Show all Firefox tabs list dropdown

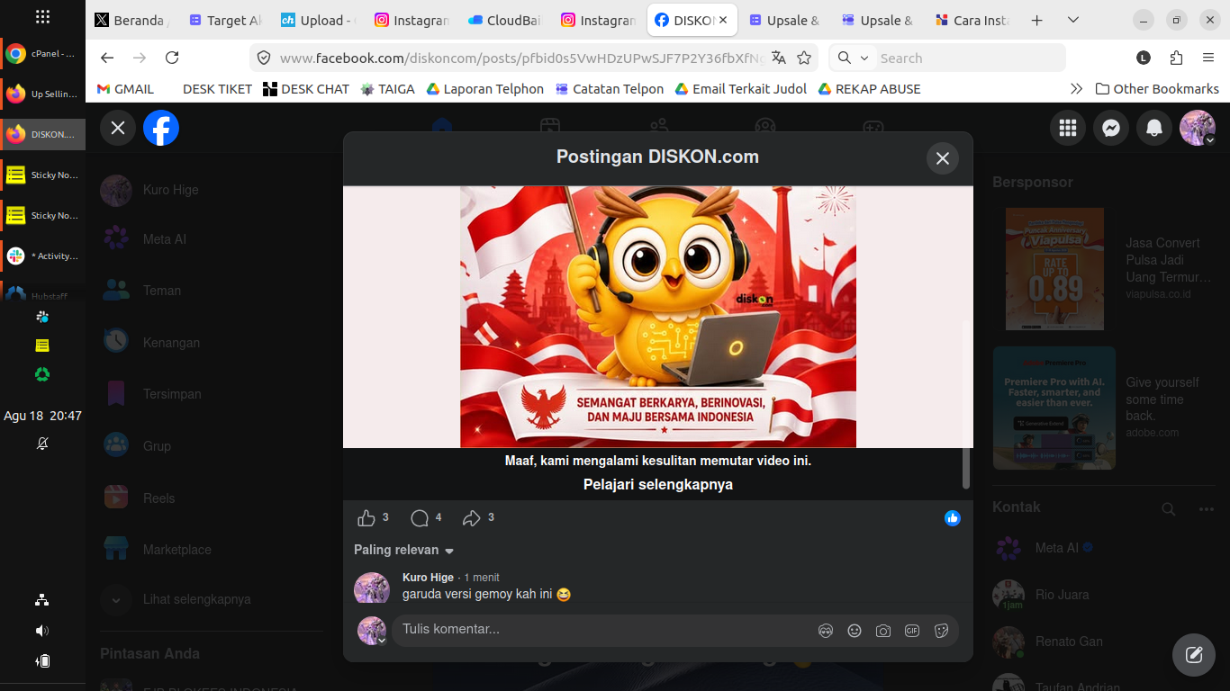coord(1072,20)
